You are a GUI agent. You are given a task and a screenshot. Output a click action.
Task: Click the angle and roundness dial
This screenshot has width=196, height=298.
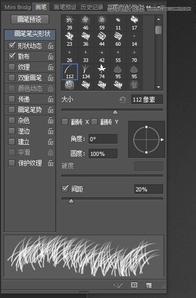(x=146, y=140)
